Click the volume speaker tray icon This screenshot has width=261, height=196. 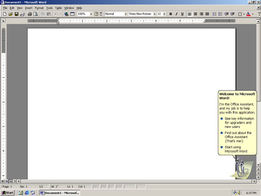tap(239, 193)
